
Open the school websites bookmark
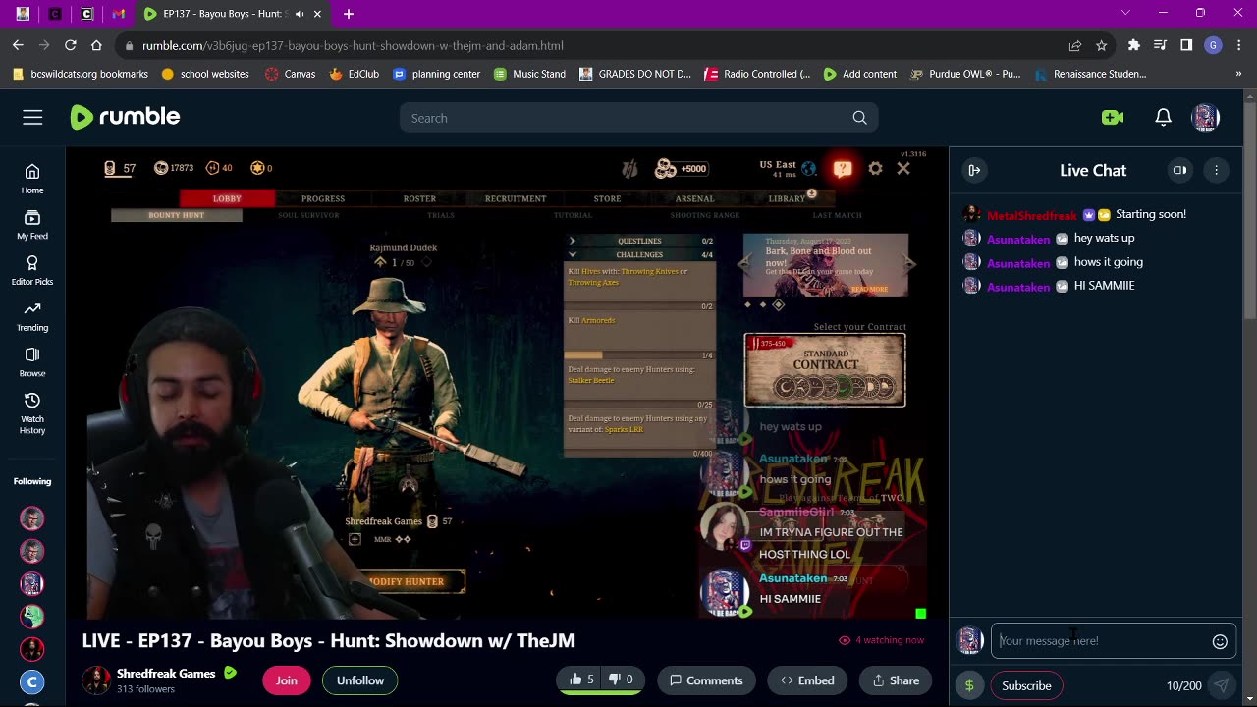205,74
